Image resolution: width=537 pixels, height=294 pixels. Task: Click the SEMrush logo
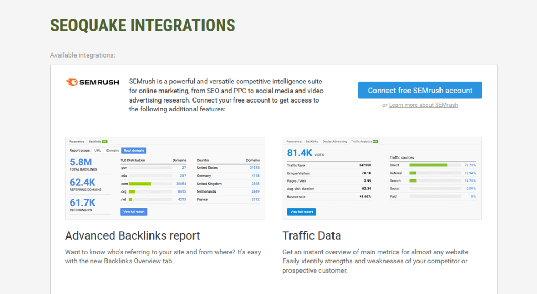pyautogui.click(x=92, y=82)
